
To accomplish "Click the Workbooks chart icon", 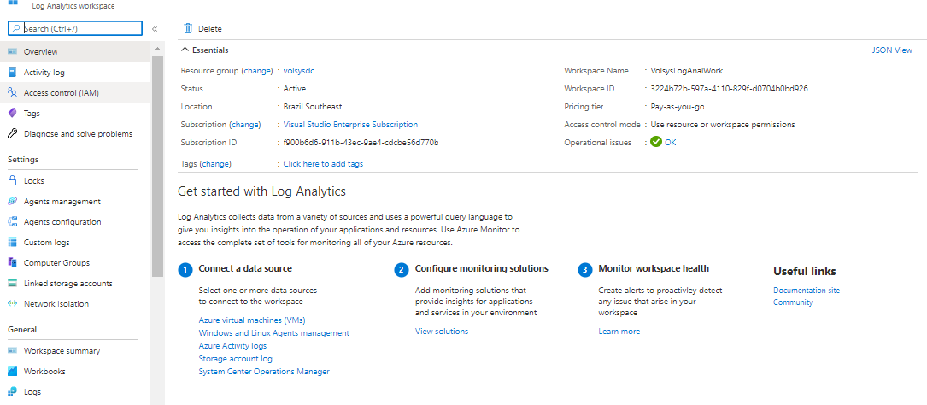I will coord(12,372).
